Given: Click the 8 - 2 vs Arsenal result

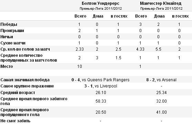Looking at the screenshot, I should pos(161,80).
